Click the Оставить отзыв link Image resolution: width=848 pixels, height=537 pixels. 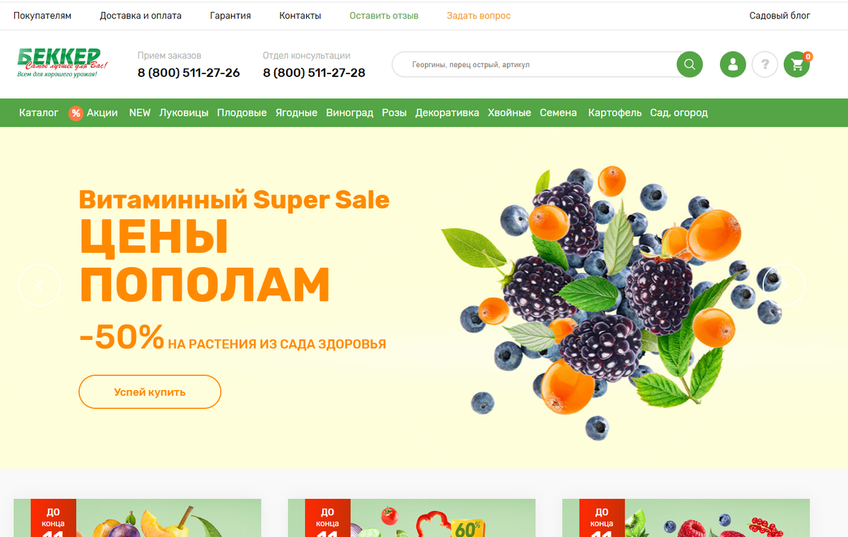384,16
